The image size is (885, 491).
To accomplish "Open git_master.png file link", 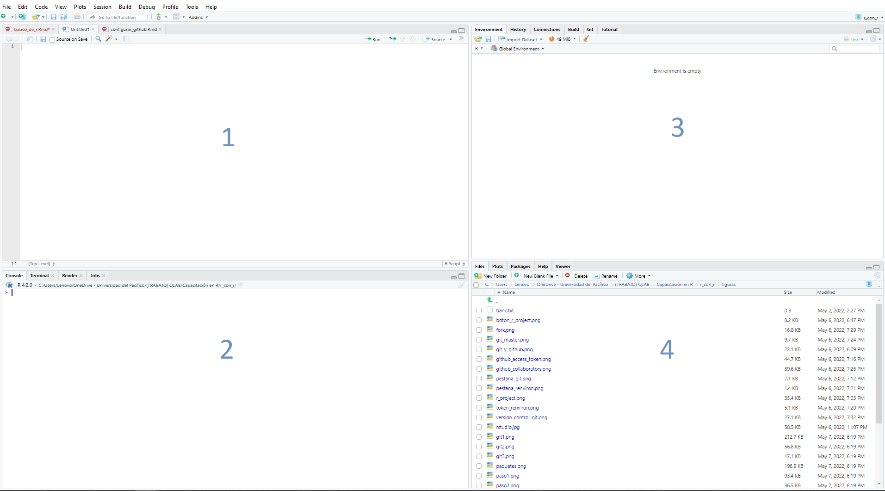I will (512, 340).
